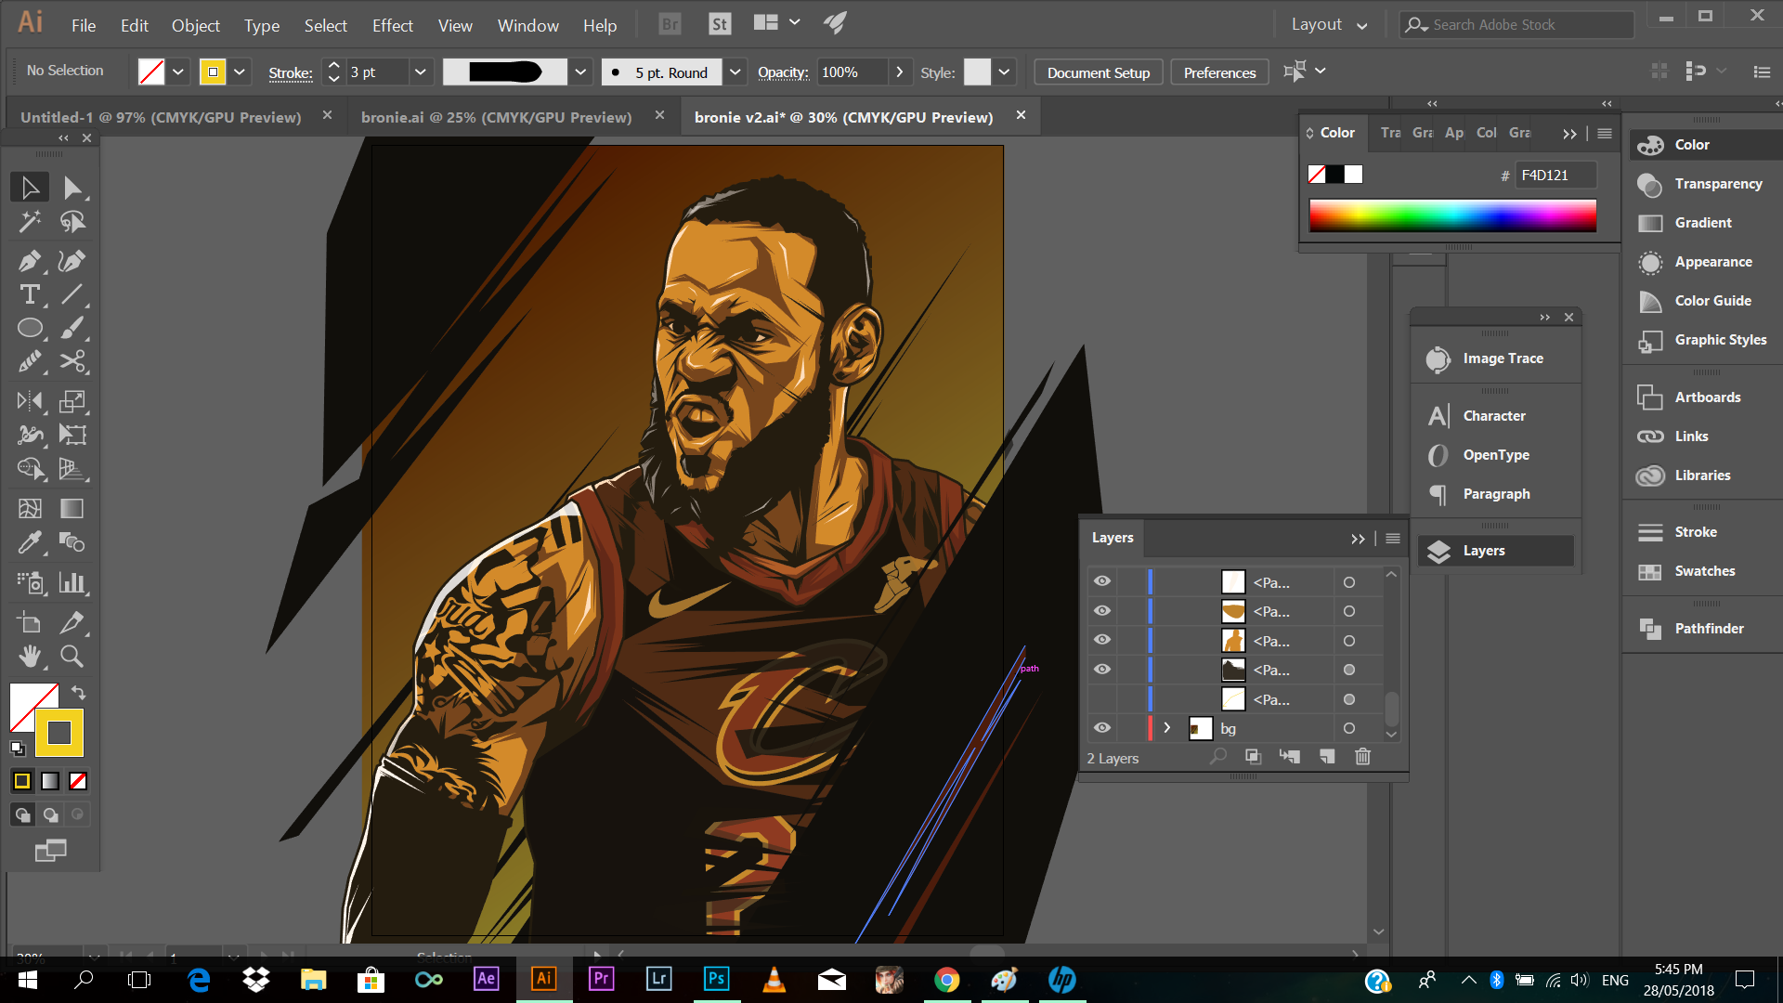
Task: Select the Selection tool arrow
Action: tap(30, 188)
